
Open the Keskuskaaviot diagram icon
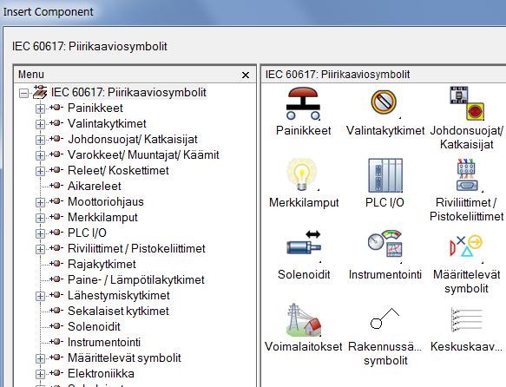[x=467, y=319]
